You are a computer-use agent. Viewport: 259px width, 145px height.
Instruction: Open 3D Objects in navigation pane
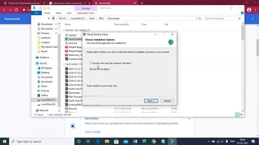pos(47,68)
